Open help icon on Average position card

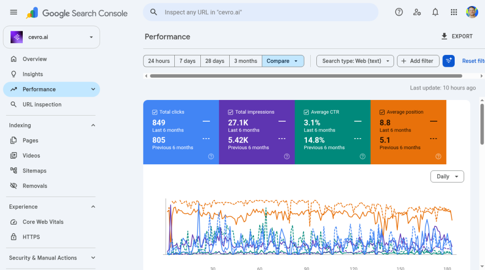[438, 156]
